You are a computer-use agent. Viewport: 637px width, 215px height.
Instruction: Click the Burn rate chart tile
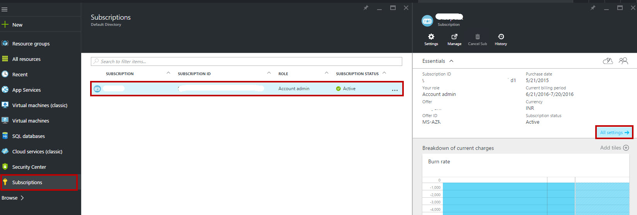[526, 185]
